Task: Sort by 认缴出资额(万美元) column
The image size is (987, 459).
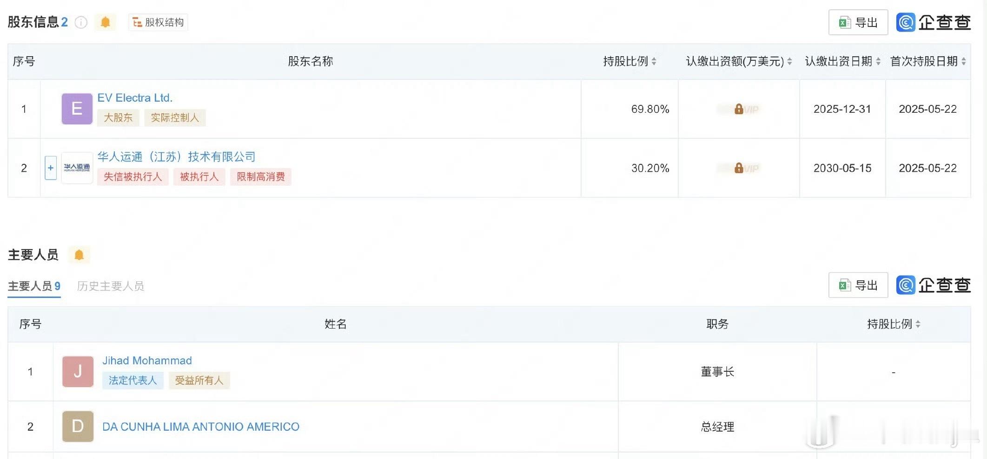Action: pos(739,61)
